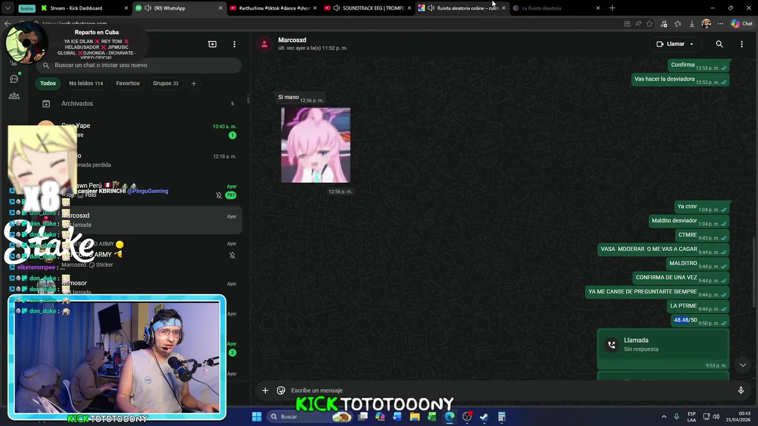
Task: Jump to latest messages with down chevron
Action: click(743, 365)
